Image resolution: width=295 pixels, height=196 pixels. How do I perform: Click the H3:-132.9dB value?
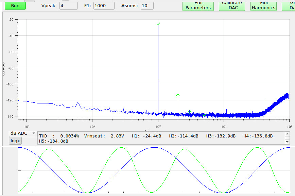pos(221,136)
